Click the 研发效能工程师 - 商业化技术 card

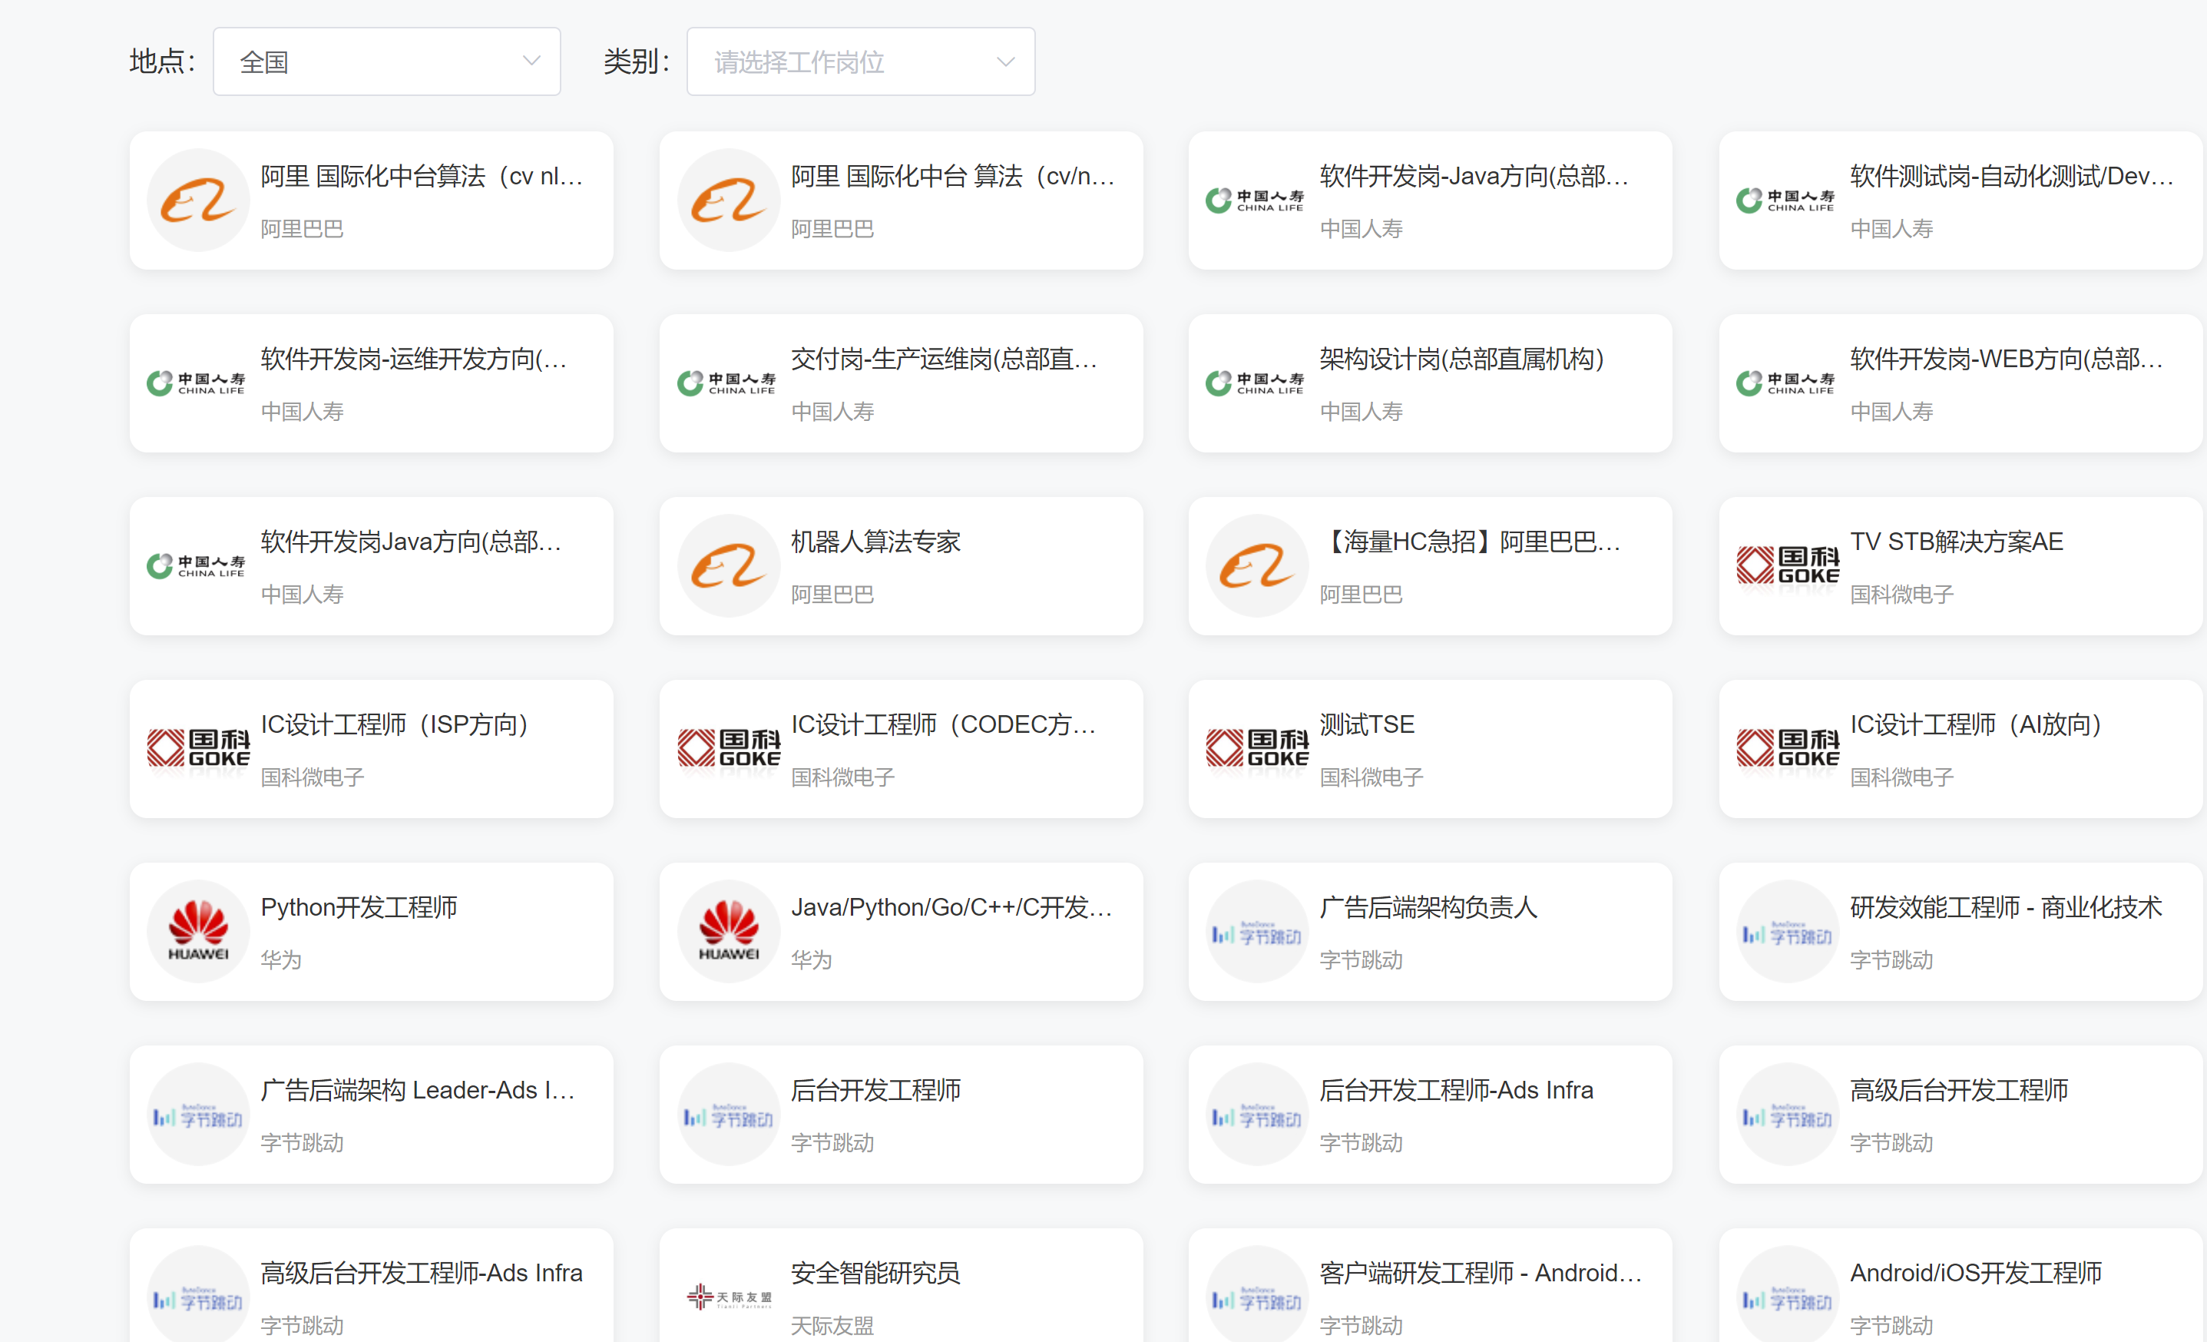[1960, 932]
